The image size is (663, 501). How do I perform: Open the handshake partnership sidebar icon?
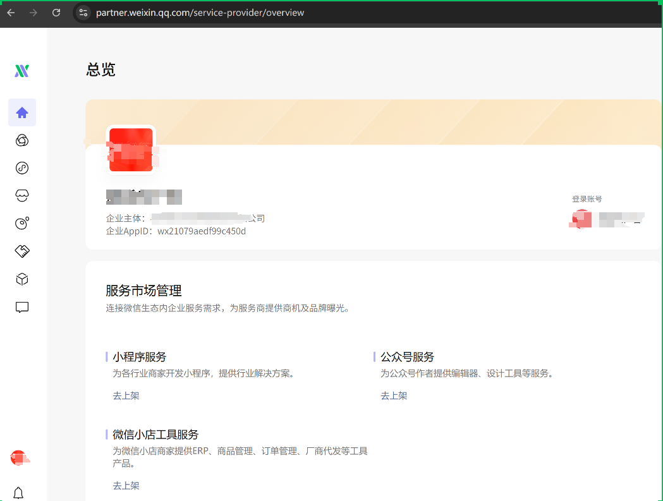click(22, 251)
